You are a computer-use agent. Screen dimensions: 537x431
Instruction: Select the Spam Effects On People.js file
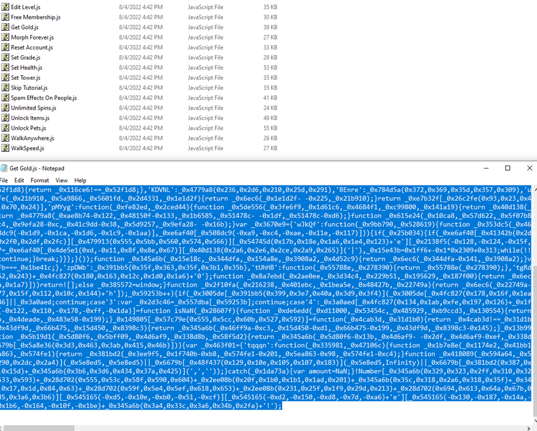(44, 98)
